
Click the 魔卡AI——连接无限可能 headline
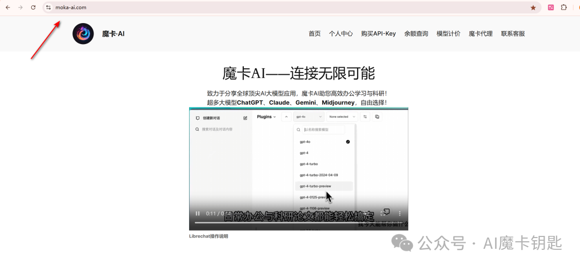click(299, 73)
